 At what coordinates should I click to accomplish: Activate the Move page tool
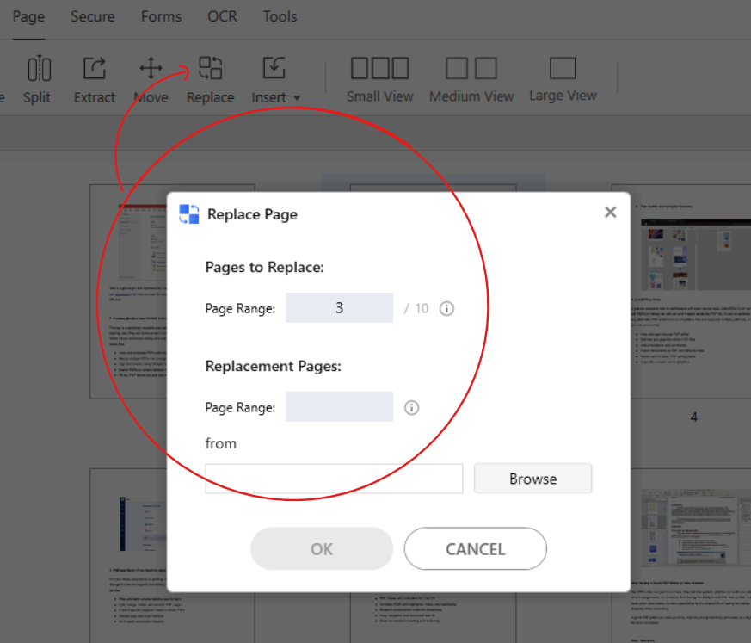[151, 77]
